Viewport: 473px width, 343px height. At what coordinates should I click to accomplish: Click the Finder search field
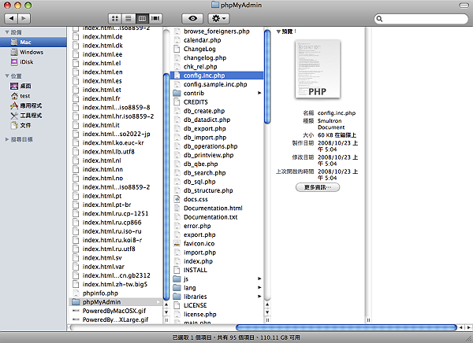pyautogui.click(x=421, y=19)
